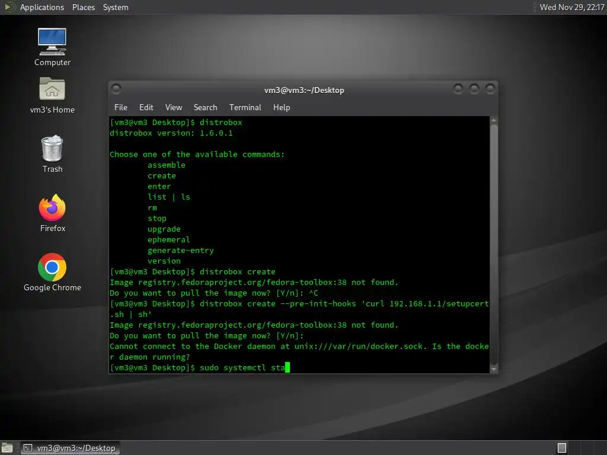The height and width of the screenshot is (455, 607).
Task: Click the 'ephemeral' command text
Action: [169, 240]
